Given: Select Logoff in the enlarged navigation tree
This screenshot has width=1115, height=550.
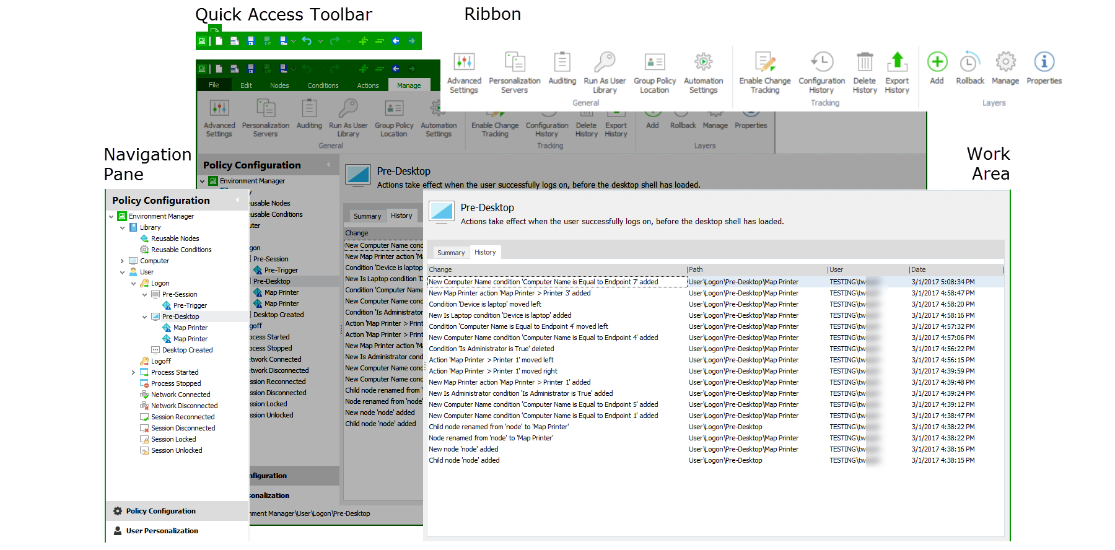Looking at the screenshot, I should pyautogui.click(x=160, y=362).
